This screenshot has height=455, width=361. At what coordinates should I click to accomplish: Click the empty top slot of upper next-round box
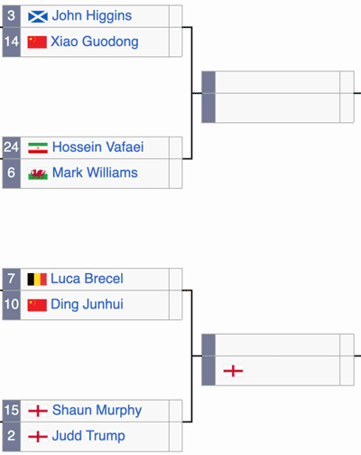pyautogui.click(x=277, y=82)
